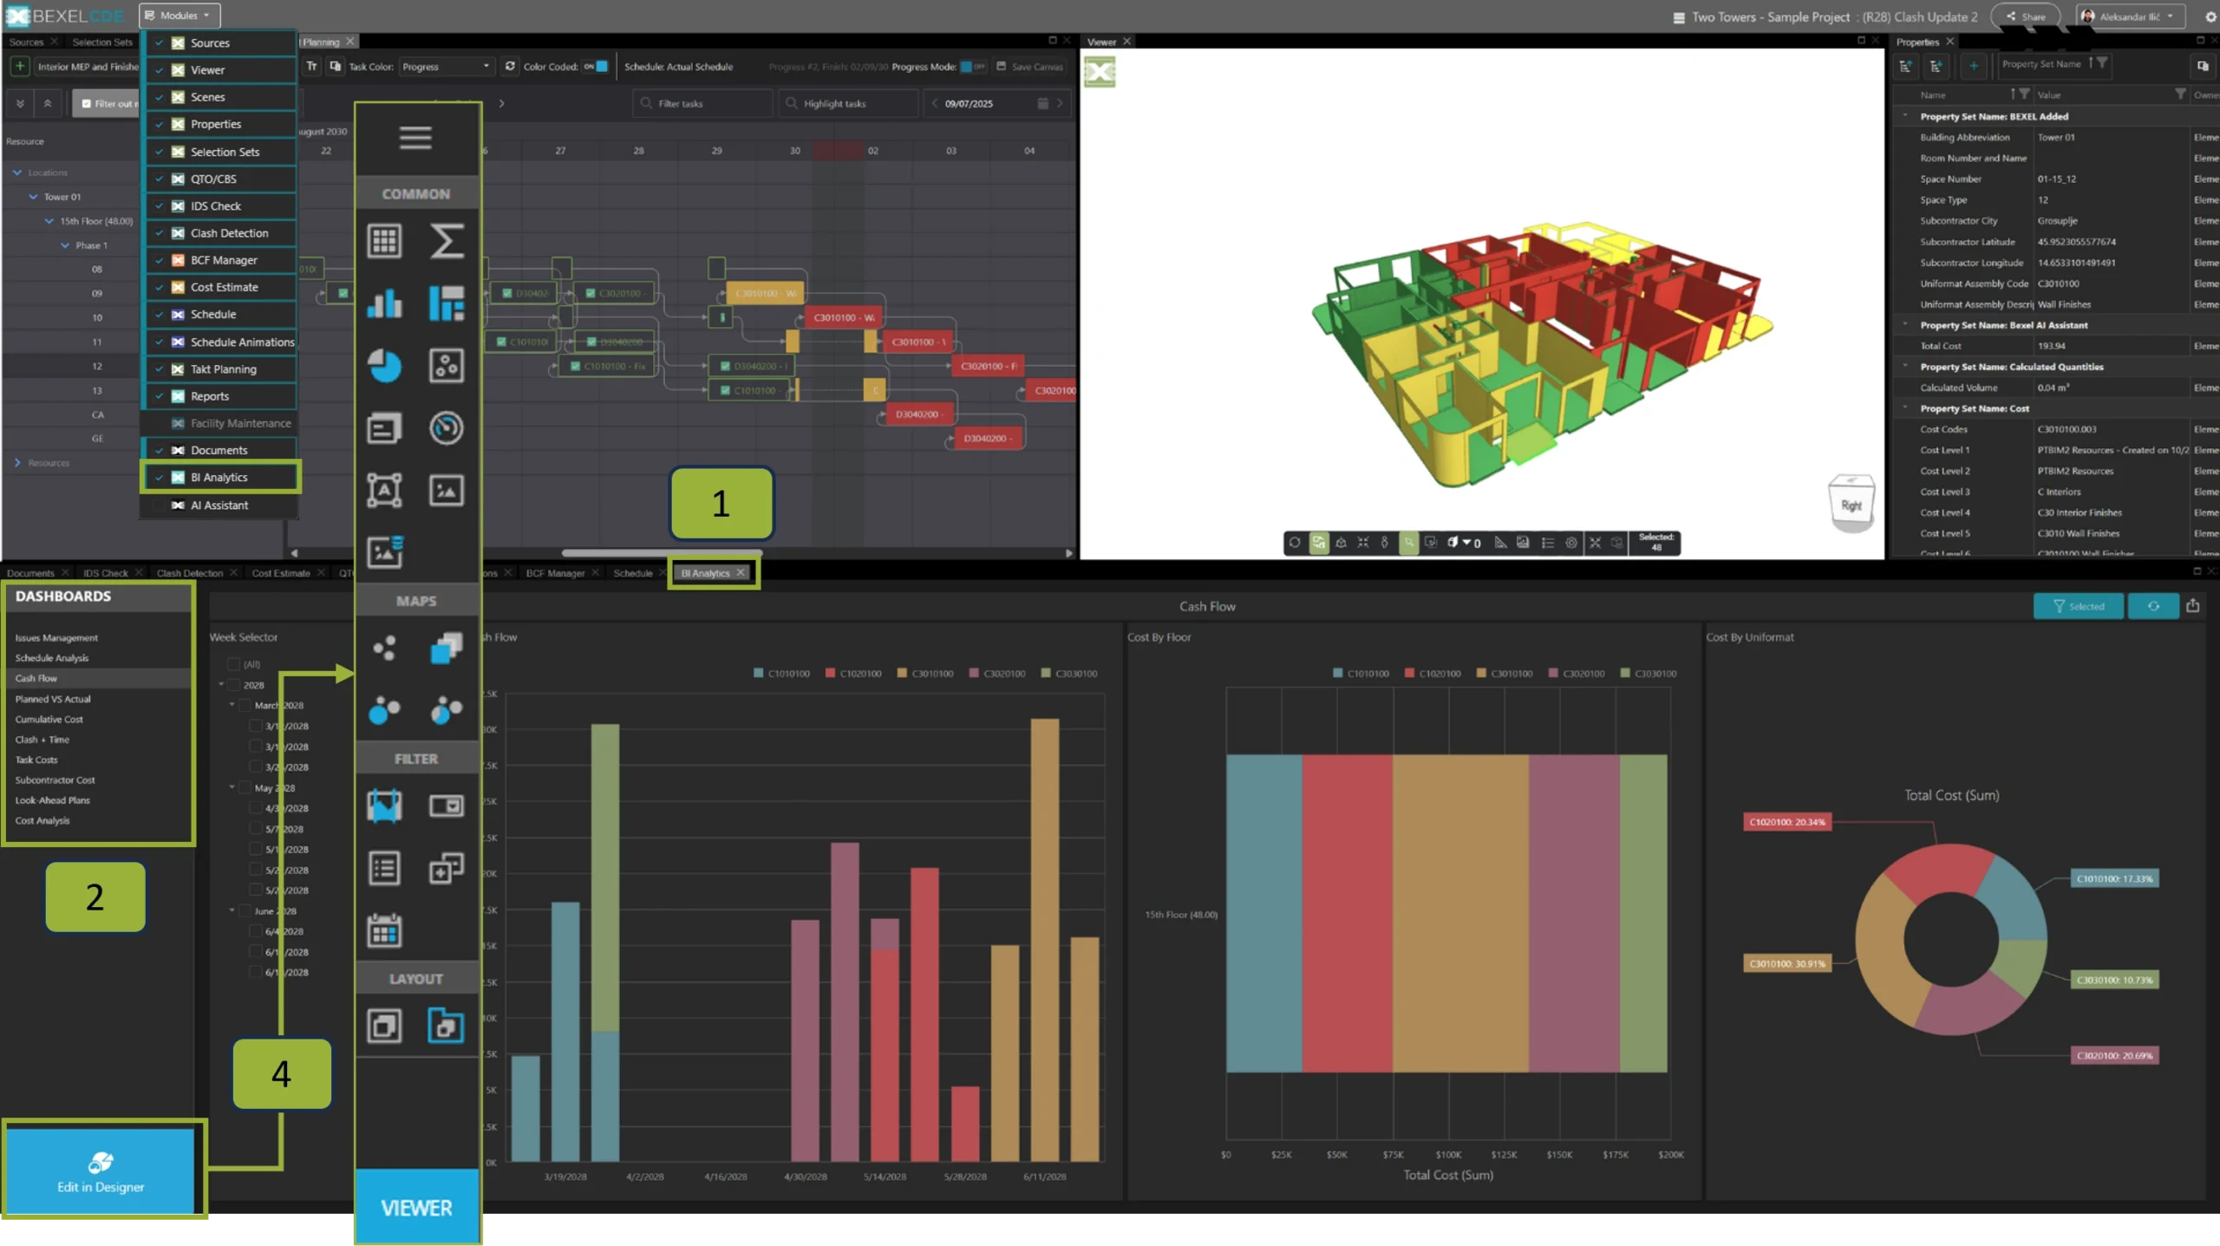The width and height of the screenshot is (2220, 1246).
Task: Click the grid table designer icon
Action: [x=384, y=241]
